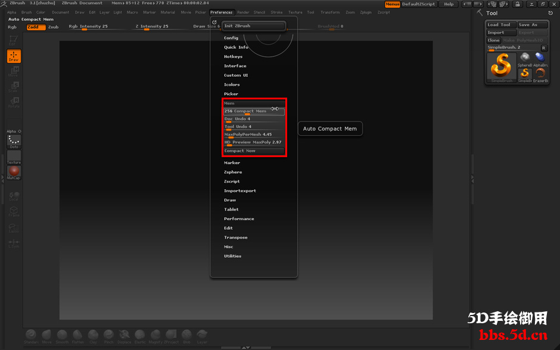Adjust the Compact Mem slider
This screenshot has height=350, width=560.
click(254, 112)
